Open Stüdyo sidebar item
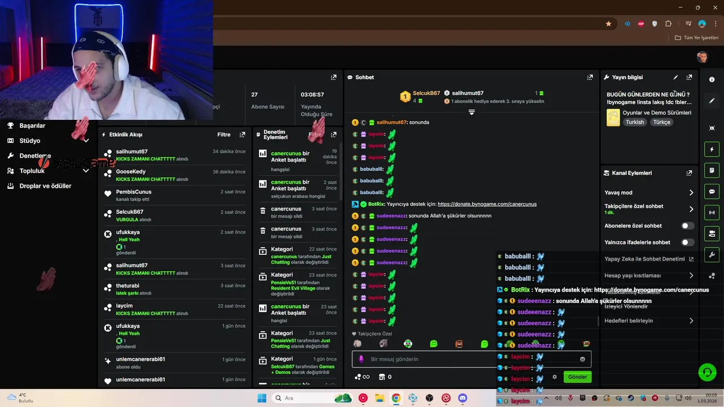 click(x=30, y=141)
